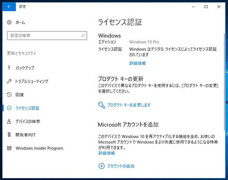Image resolution: width=228 pixels, height=180 pixels.
Task: Click the gear icon beside ホーム
Action: click(9, 22)
